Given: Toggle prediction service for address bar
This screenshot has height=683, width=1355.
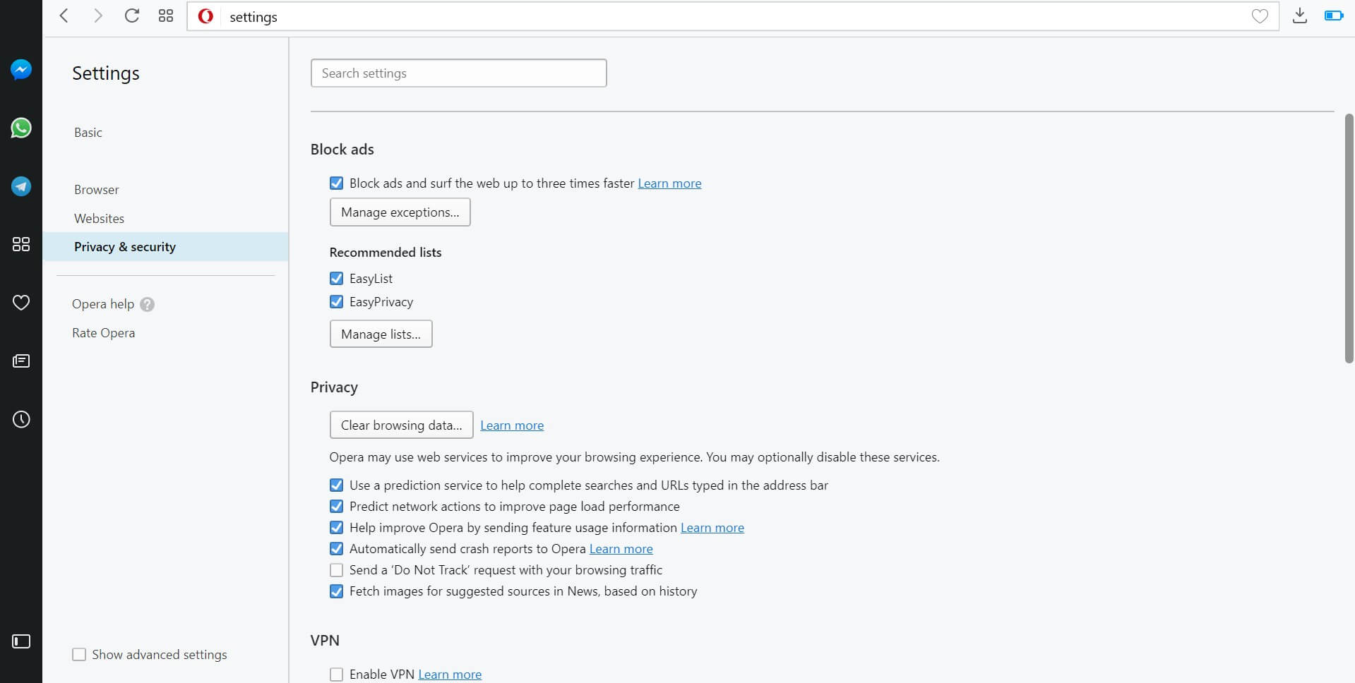Looking at the screenshot, I should (x=337, y=485).
